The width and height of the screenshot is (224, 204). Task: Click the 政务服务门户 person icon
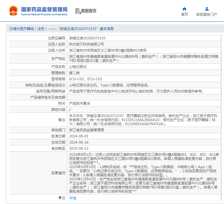click(207, 9)
